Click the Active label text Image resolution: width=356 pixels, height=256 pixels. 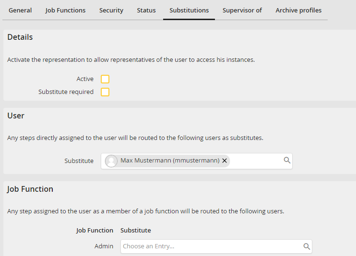click(x=85, y=79)
